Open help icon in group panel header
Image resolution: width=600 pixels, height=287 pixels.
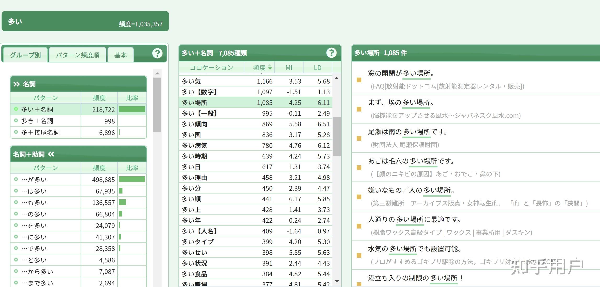[157, 53]
